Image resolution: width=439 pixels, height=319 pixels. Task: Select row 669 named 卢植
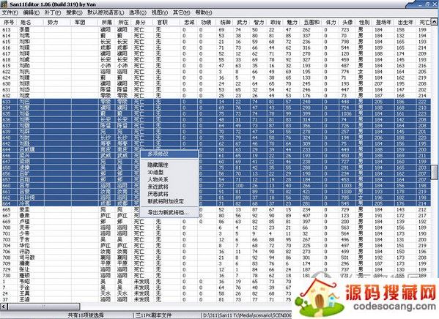[x=215, y=222]
